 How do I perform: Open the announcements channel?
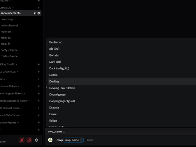[21, 13]
